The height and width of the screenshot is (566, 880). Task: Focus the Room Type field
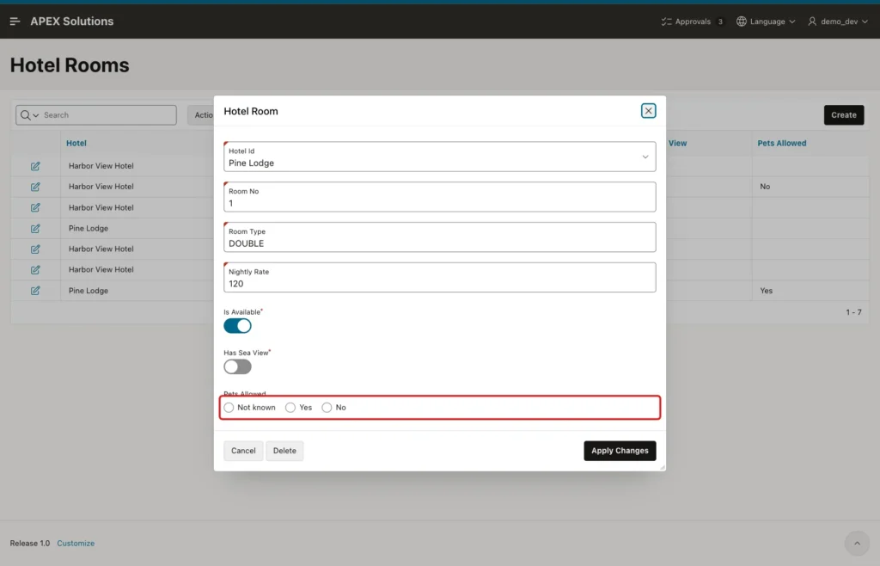439,237
